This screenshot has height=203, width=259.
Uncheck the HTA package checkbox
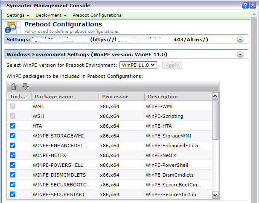[x=13, y=126]
